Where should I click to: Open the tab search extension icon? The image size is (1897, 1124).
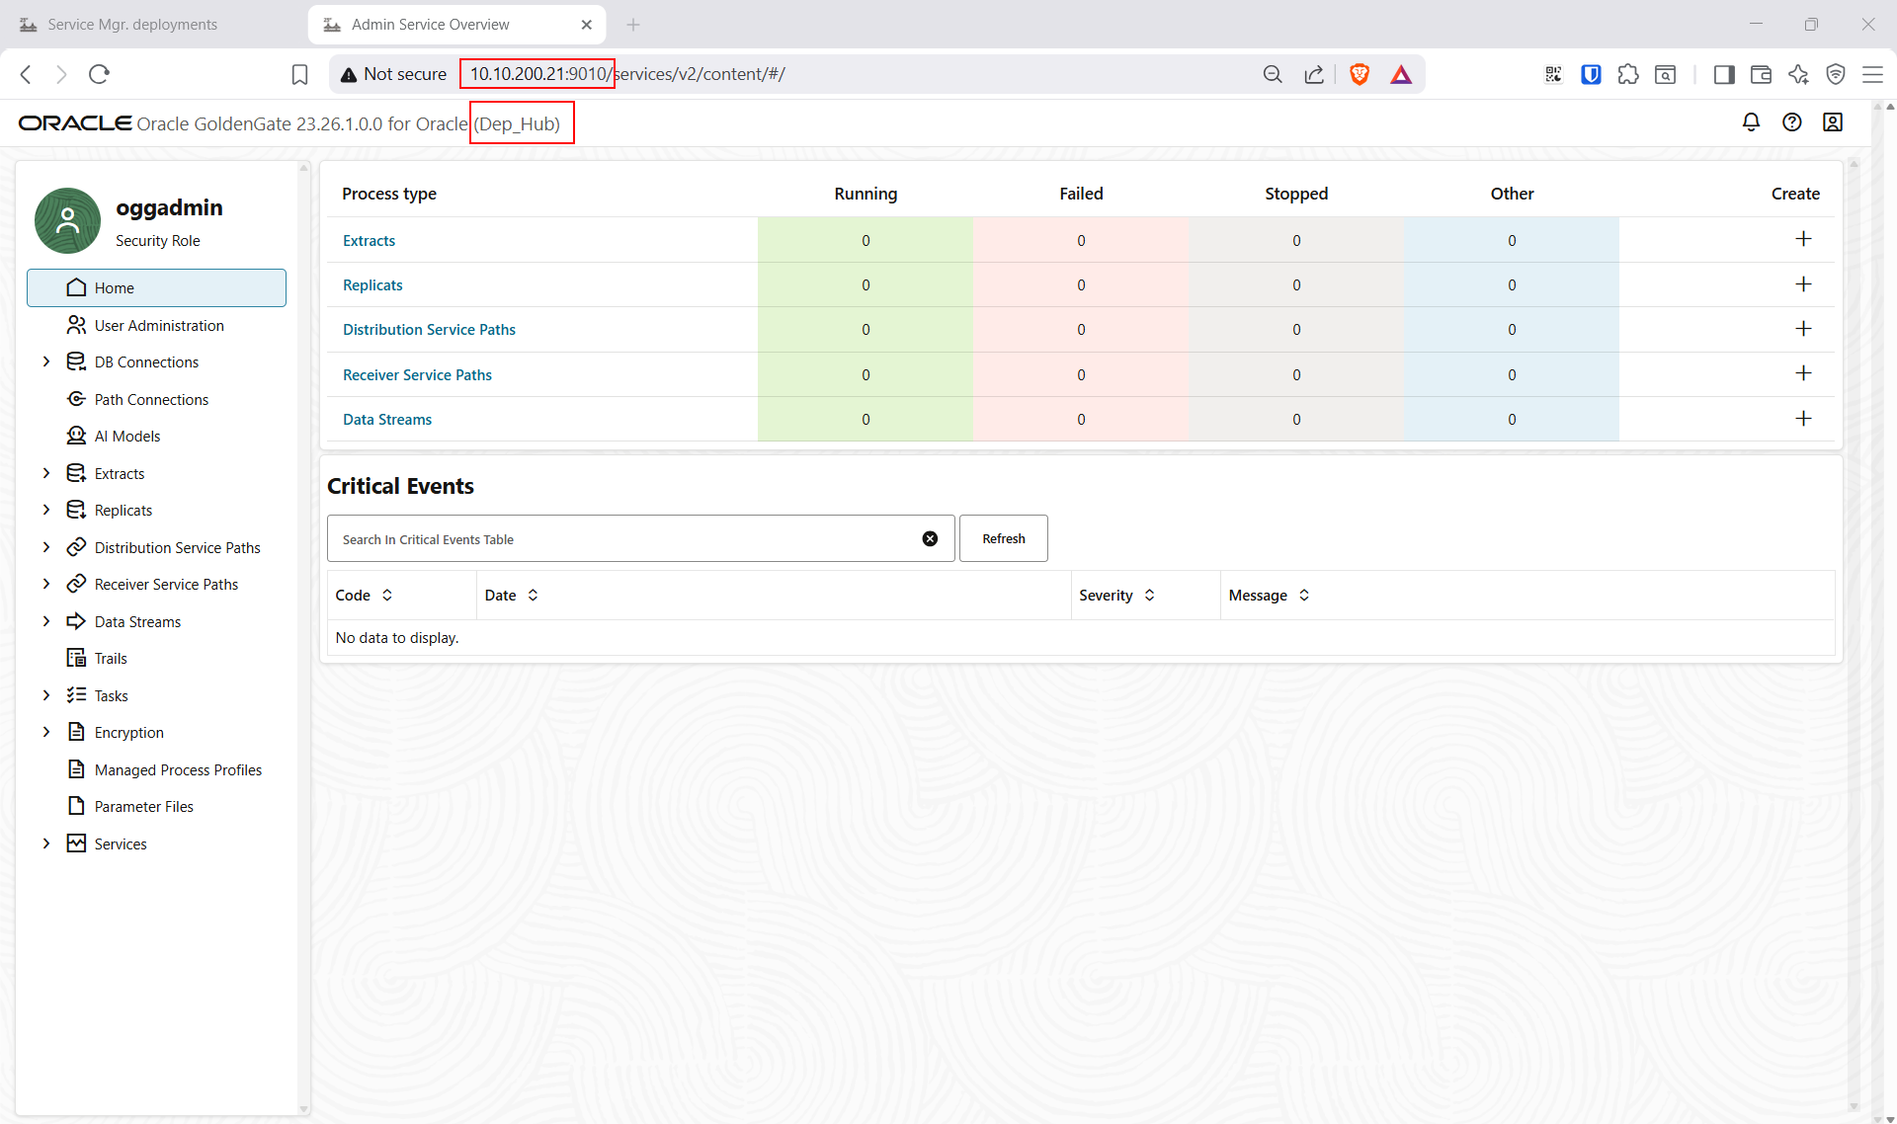click(1666, 74)
